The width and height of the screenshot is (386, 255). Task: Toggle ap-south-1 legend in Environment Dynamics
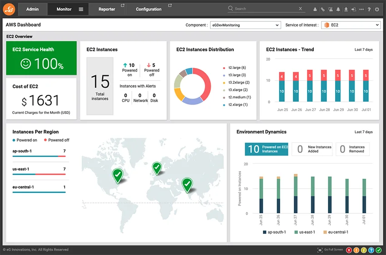(x=274, y=232)
